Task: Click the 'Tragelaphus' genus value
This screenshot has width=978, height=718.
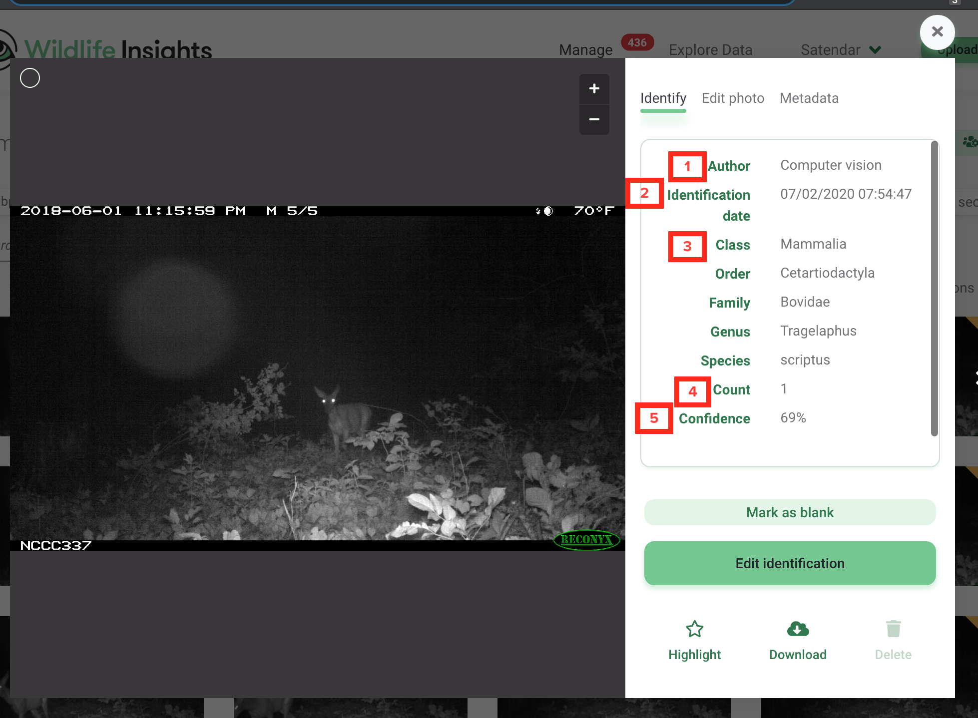Action: 818,331
